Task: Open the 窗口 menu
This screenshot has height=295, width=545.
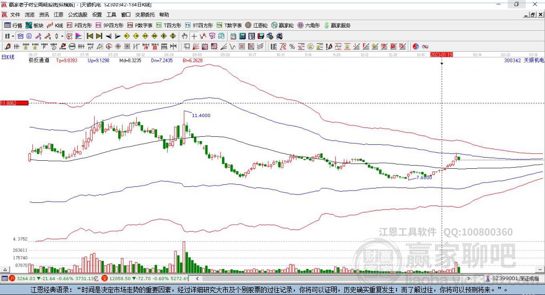Action: tap(126, 14)
